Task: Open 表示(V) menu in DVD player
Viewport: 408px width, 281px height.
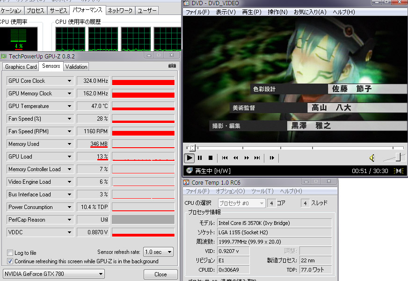Action: coord(226,12)
